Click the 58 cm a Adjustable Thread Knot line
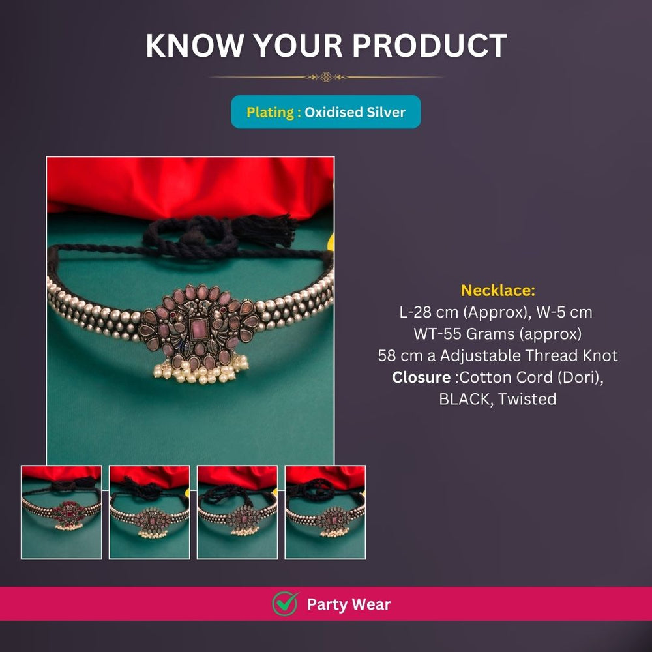 tap(497, 355)
